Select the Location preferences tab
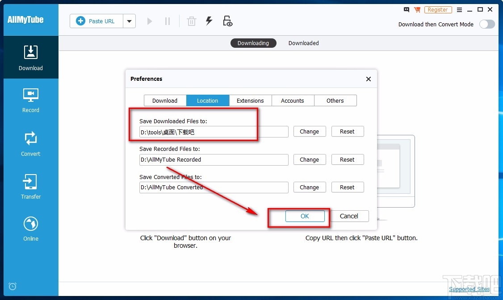 coord(208,100)
